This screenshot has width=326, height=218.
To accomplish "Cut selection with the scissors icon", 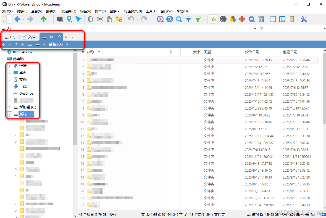I will tap(100, 19).
